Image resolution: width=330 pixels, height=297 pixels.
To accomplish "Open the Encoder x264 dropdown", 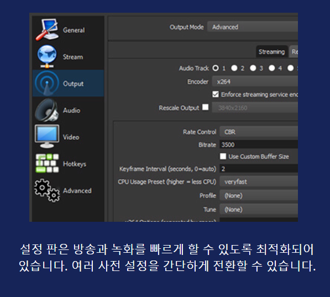I will [255, 81].
